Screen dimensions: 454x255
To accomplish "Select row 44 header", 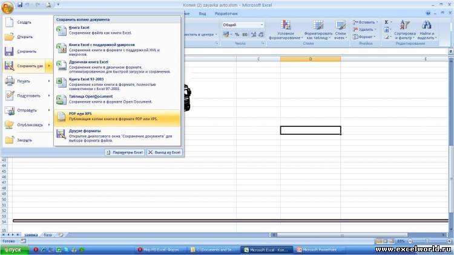I will [4, 166].
